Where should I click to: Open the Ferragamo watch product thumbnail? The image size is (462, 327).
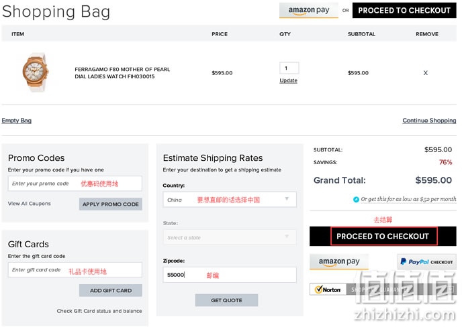35,72
